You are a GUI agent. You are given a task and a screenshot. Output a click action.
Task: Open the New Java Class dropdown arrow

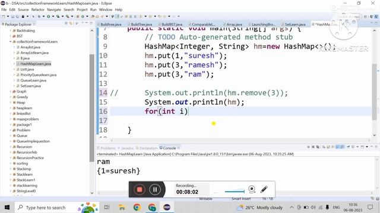[x=87, y=17]
